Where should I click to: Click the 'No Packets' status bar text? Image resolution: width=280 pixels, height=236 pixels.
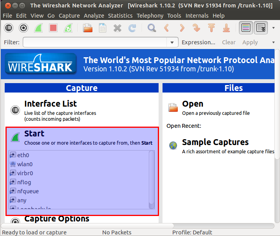[x=117, y=232]
